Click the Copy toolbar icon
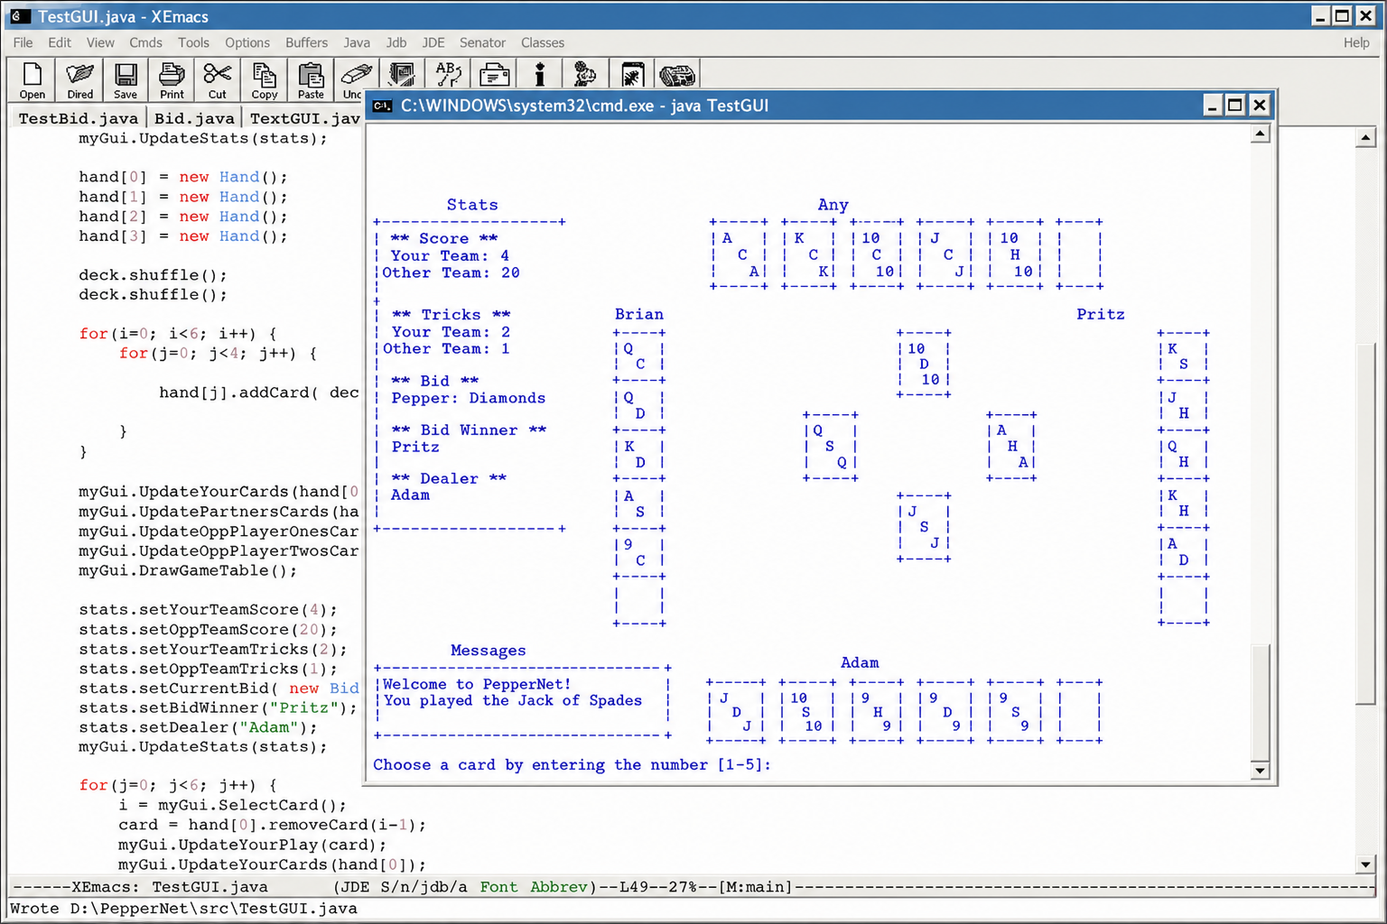1387x924 pixels. pos(265,79)
